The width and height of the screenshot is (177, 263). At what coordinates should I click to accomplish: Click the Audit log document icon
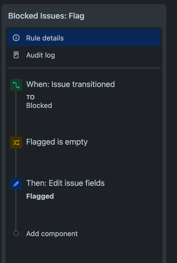click(x=16, y=55)
